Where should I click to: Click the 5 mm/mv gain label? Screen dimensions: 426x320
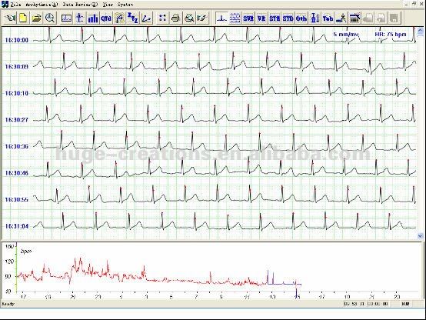coord(346,35)
